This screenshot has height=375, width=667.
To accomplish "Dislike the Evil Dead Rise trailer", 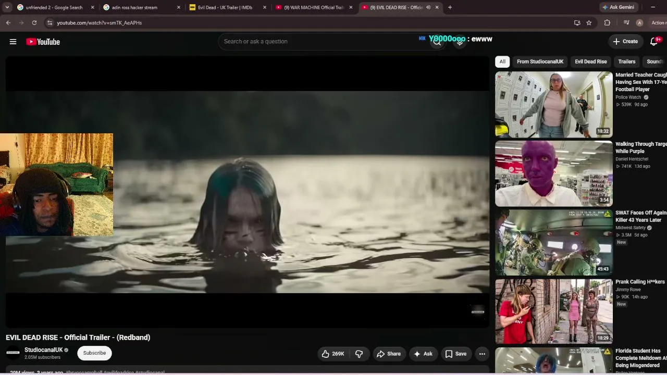I will tap(359, 354).
